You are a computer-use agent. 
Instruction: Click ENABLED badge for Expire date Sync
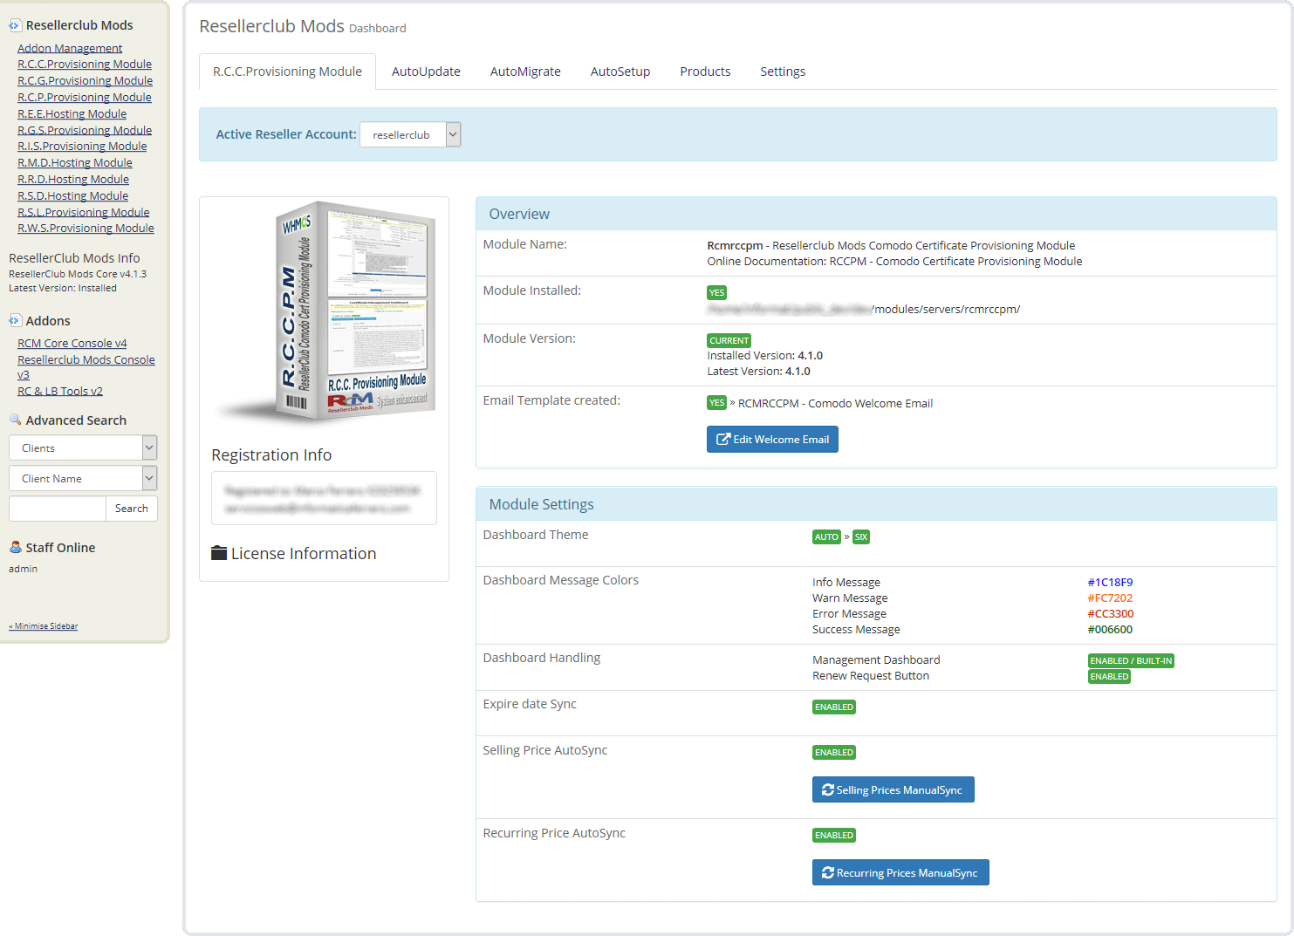(x=834, y=707)
